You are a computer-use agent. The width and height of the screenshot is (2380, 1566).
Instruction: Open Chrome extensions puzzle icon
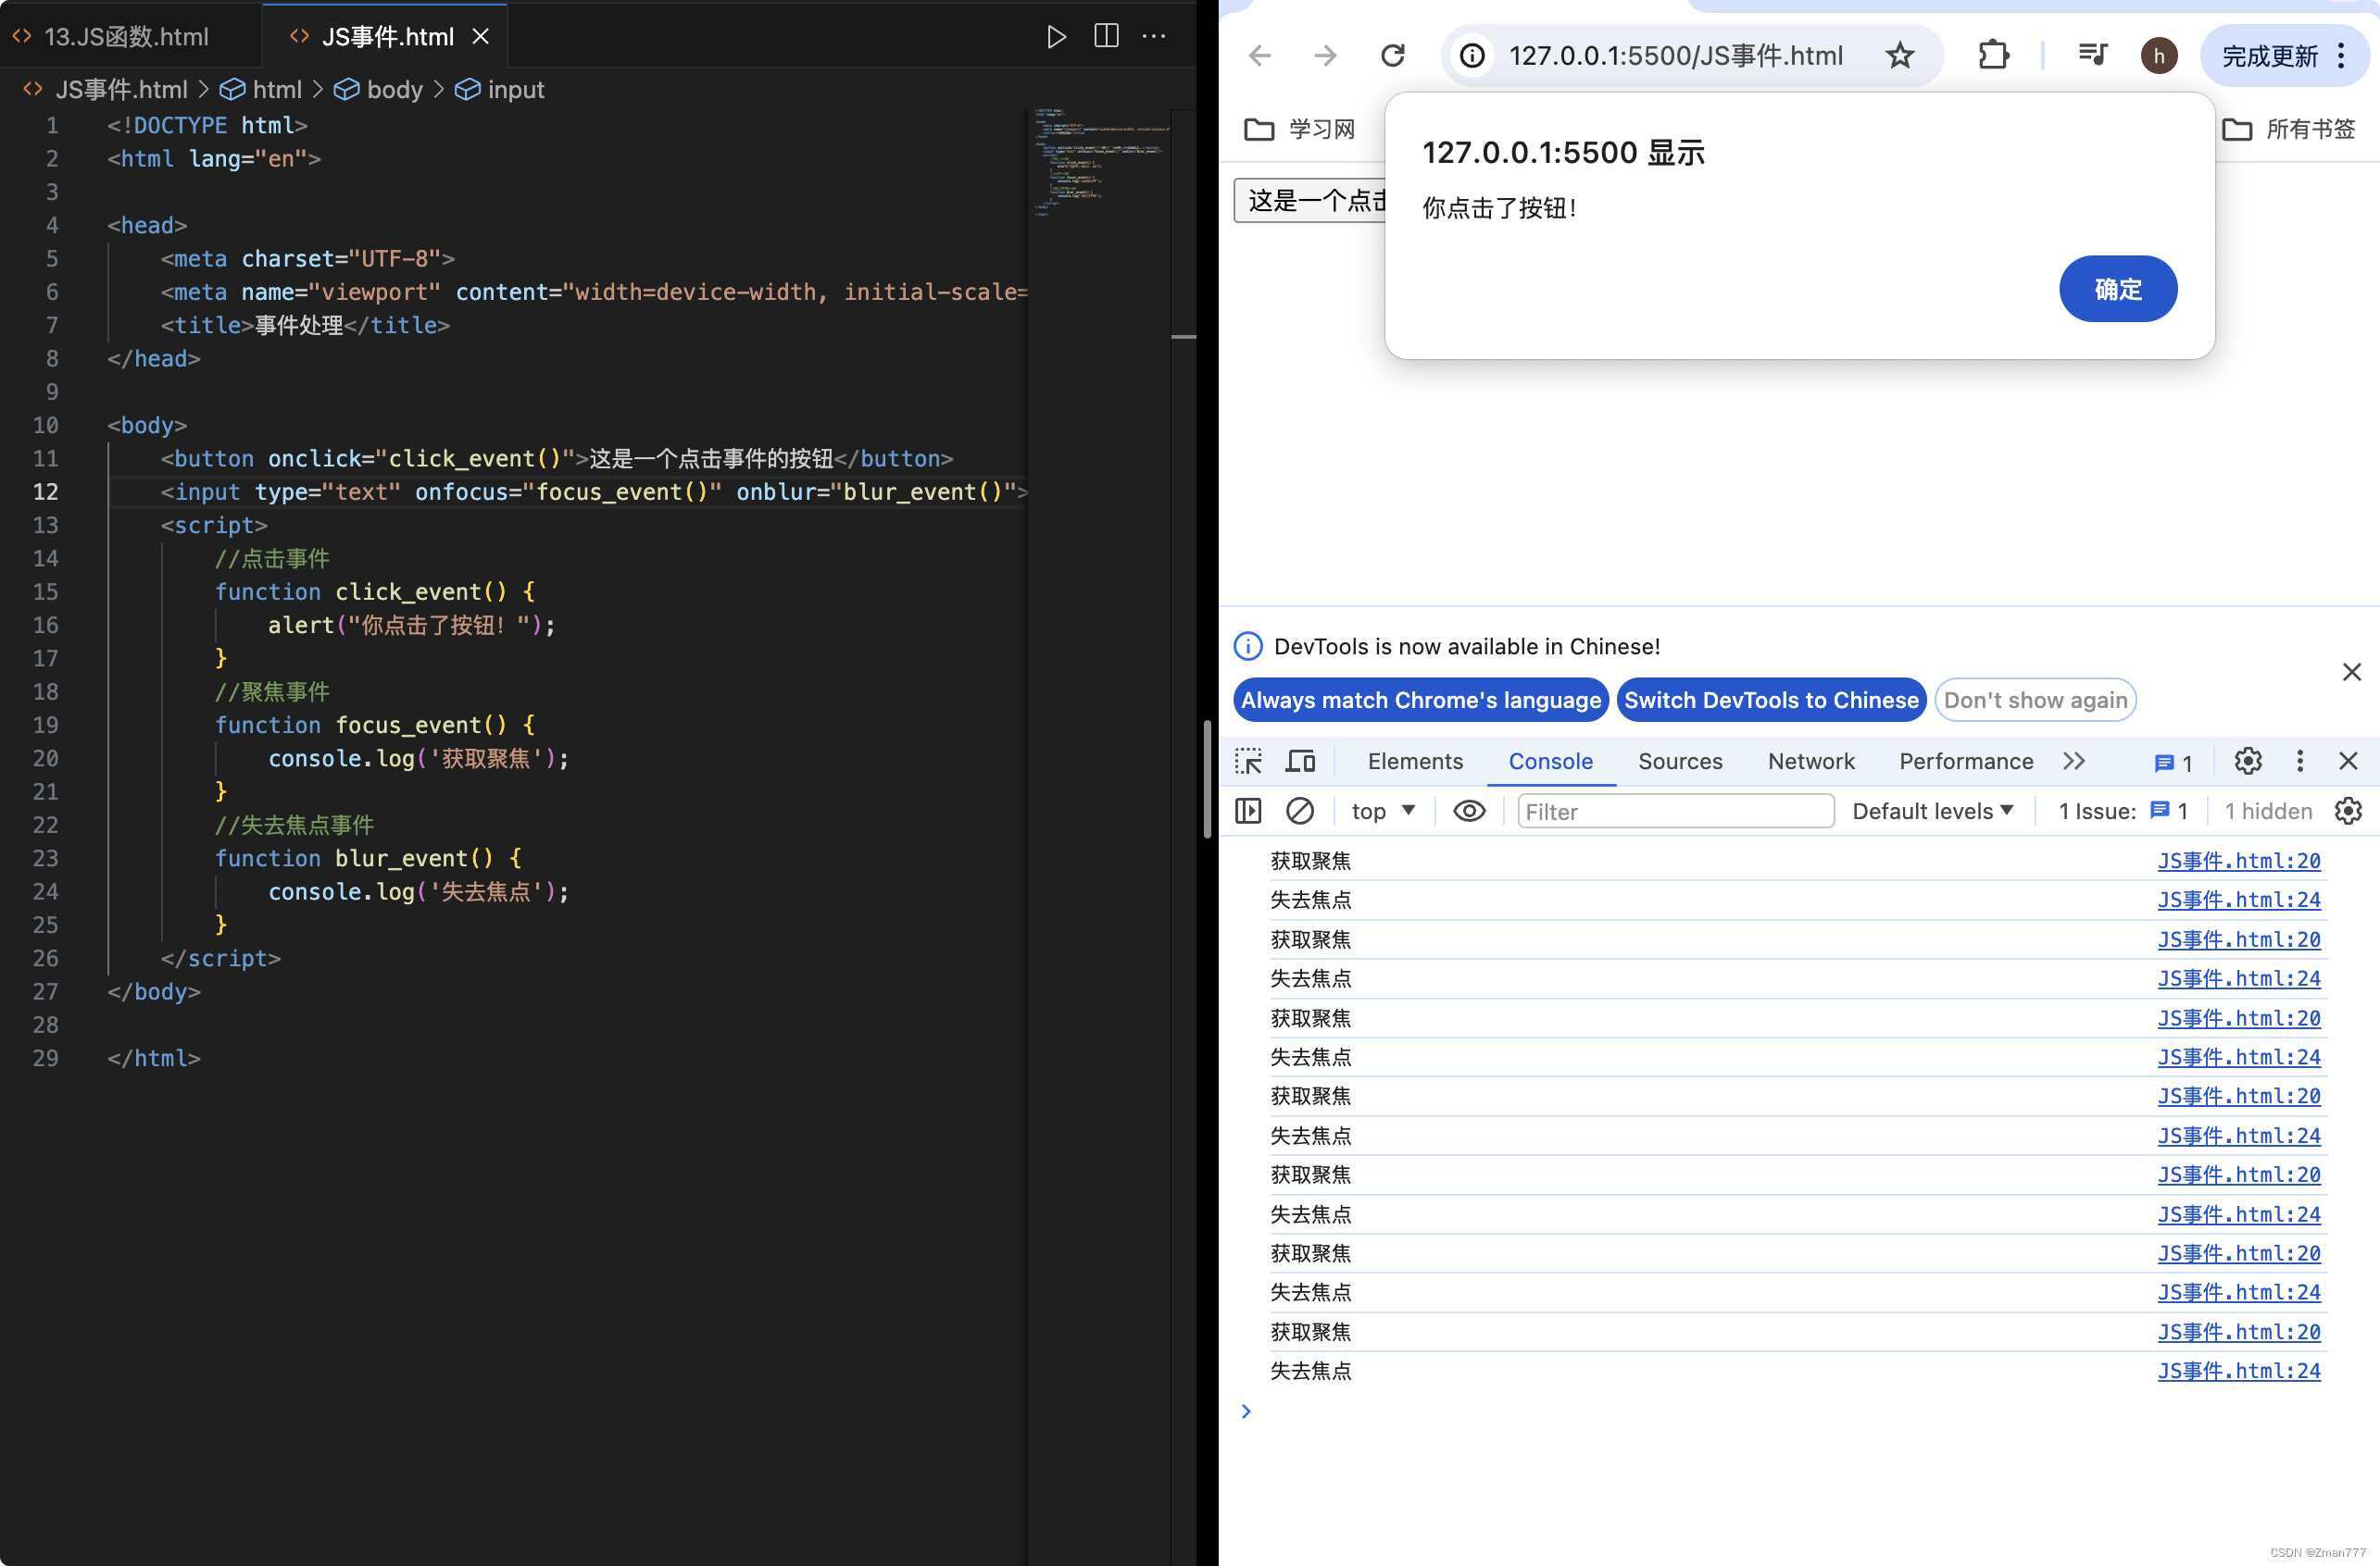pos(1993,55)
